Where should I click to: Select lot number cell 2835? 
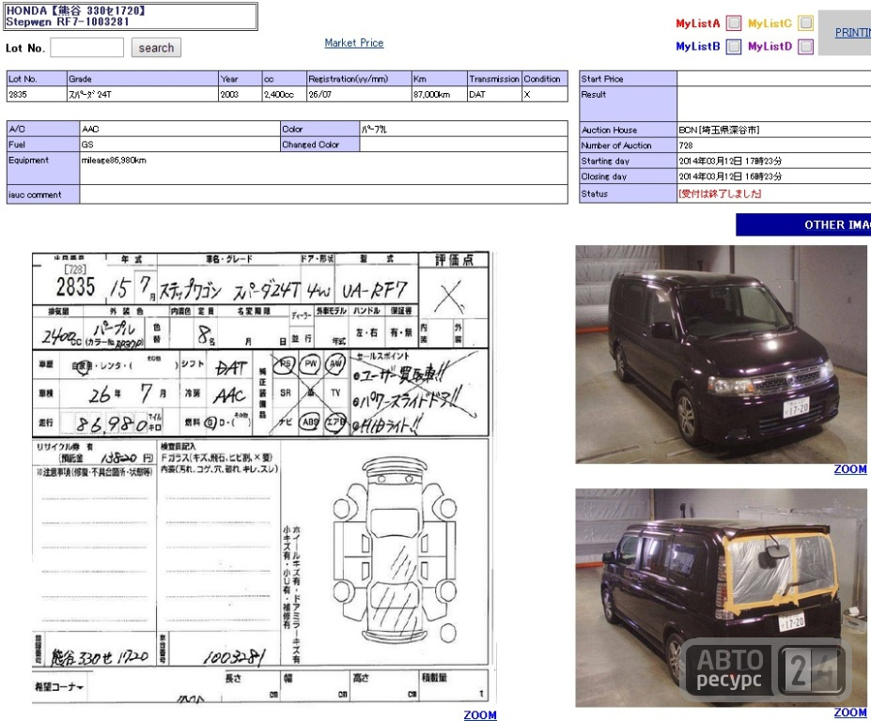(x=37, y=95)
